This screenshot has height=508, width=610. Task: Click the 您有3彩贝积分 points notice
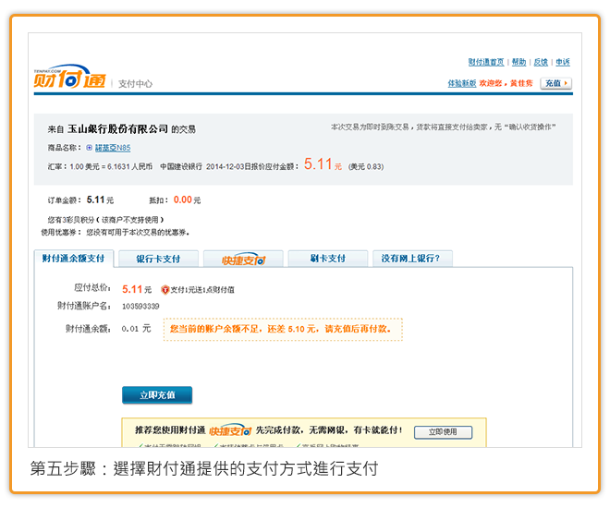click(x=105, y=220)
